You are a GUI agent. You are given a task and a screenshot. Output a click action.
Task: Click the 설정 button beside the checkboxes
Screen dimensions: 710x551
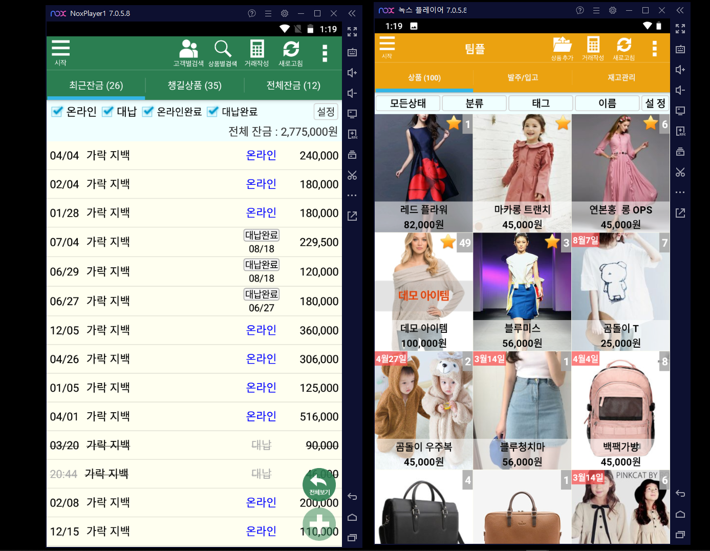pos(326,112)
